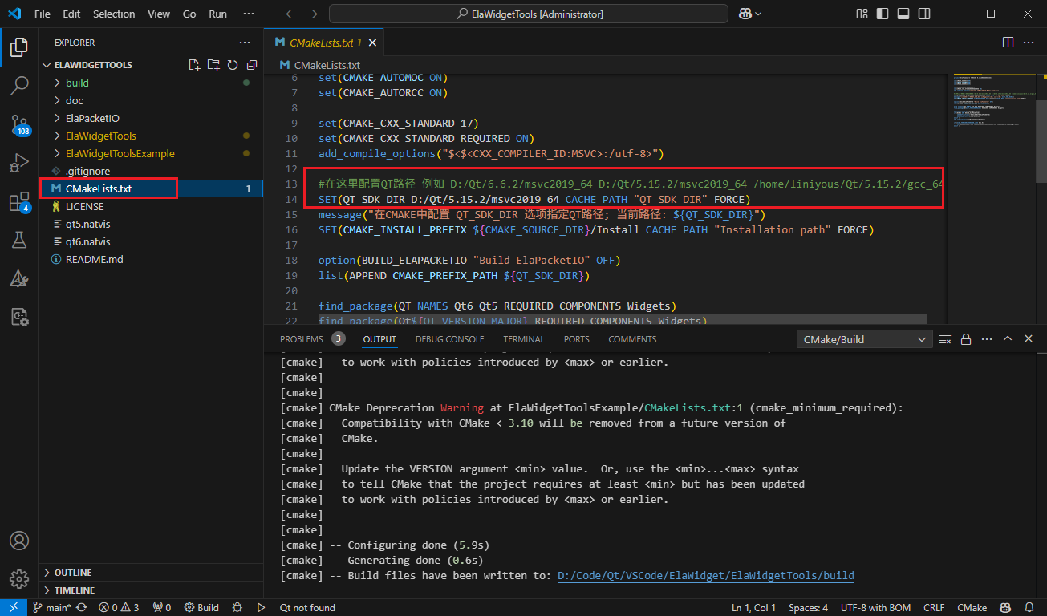This screenshot has height=616, width=1047.
Task: Open the CMake/Build output channel dropdown
Action: [x=864, y=339]
